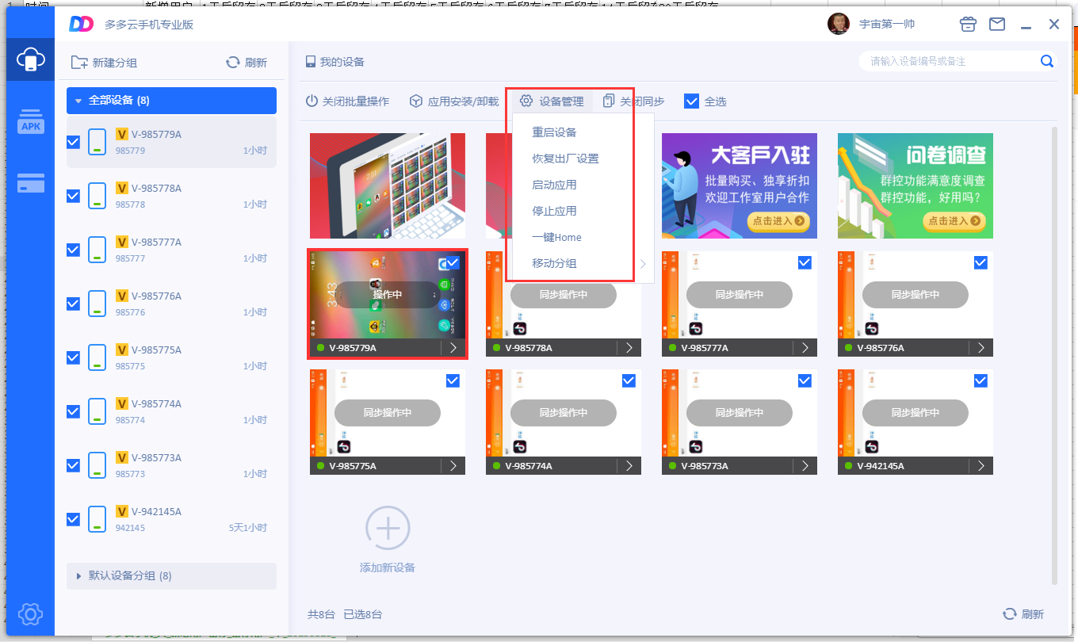Viewport: 1078px width, 642px height.
Task: Click the phone icon of V-985779A in list
Action: coord(97,143)
